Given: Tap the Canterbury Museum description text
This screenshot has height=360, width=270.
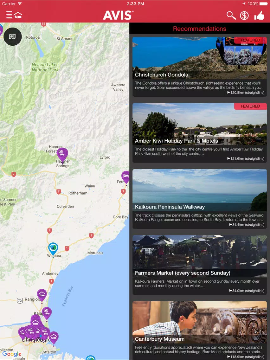Looking at the screenshot, I should pyautogui.click(x=199, y=350).
